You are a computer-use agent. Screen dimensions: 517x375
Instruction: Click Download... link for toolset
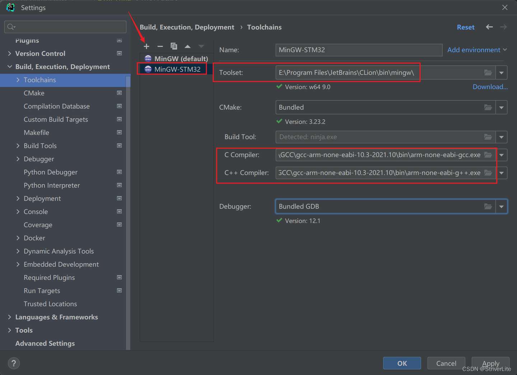490,87
